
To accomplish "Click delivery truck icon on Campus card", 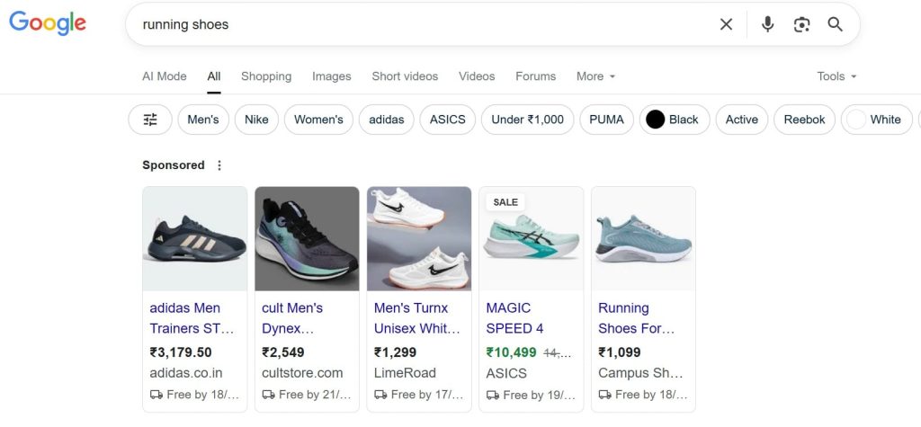I will coord(605,395).
